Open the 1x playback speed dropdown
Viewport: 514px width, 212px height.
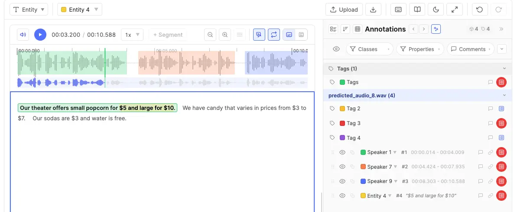(132, 35)
